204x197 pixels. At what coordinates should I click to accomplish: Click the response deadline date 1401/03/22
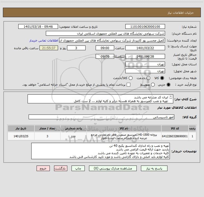point(145,48)
